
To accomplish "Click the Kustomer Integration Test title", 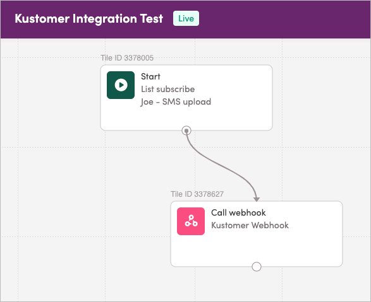I will click(x=88, y=18).
